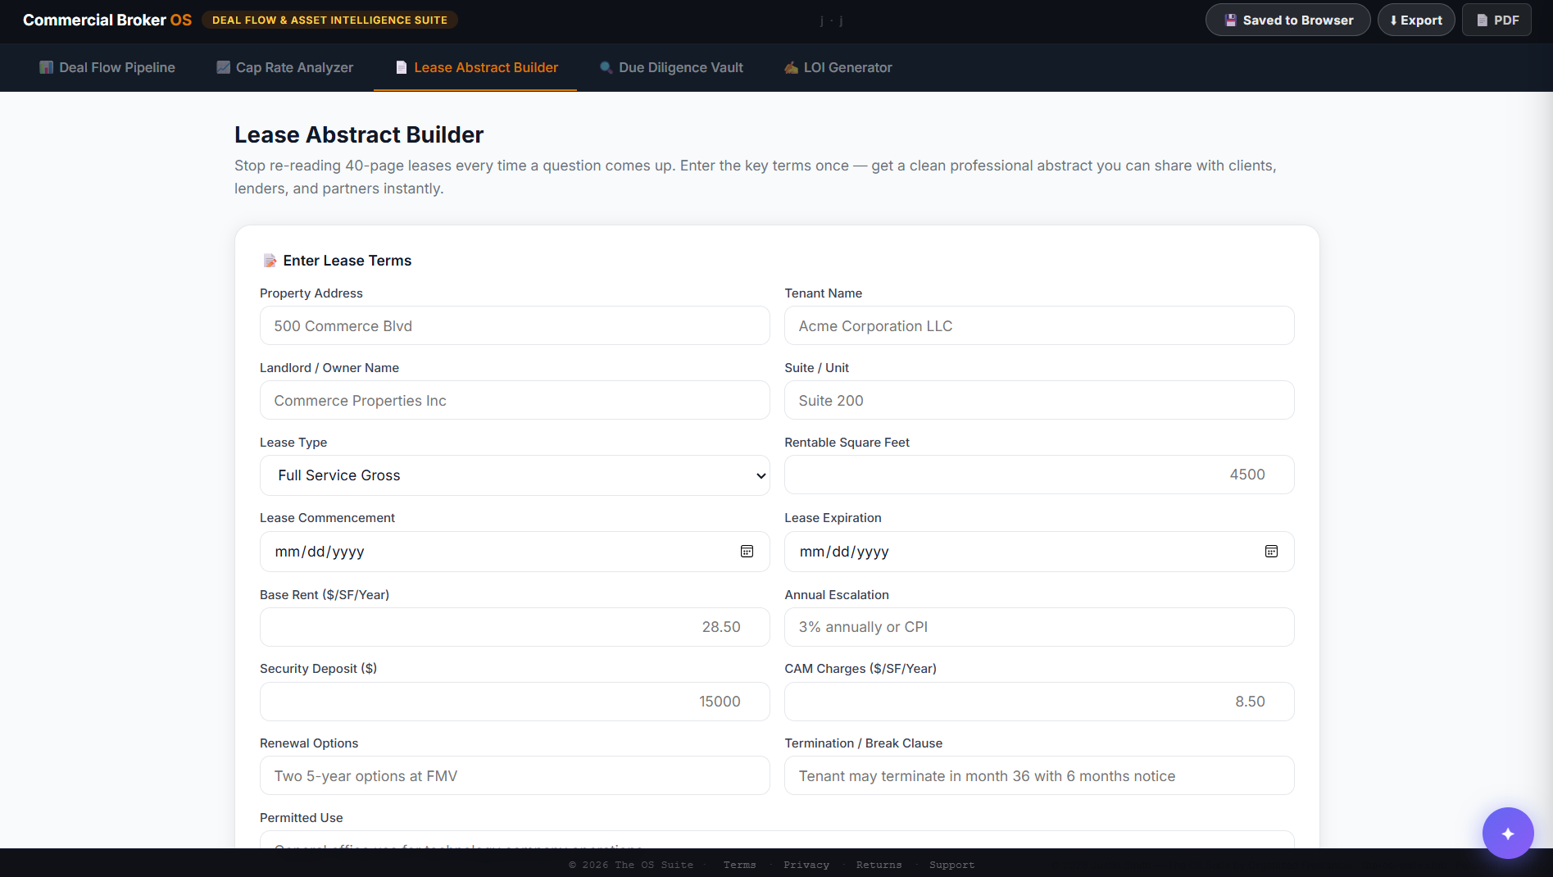This screenshot has height=877, width=1553.
Task: Expand the Lease Type dropdown
Action: coord(515,475)
